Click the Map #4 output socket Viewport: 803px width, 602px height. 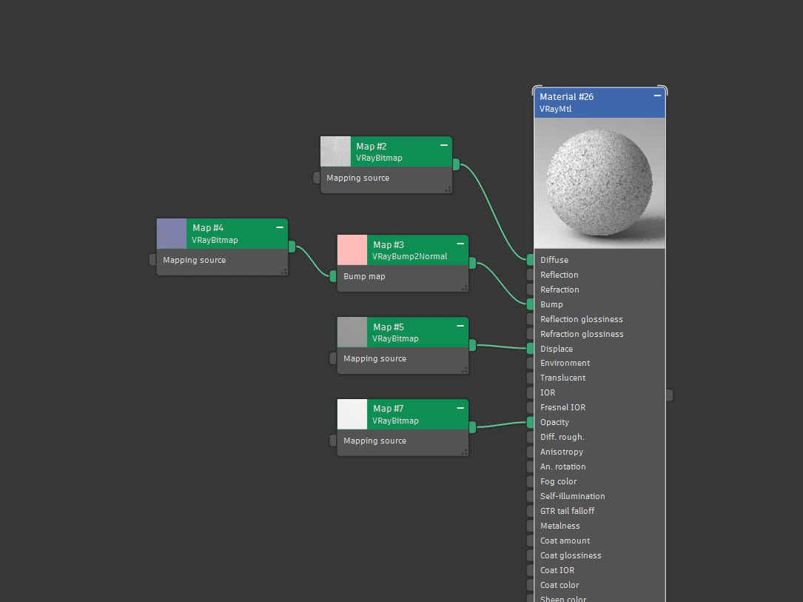(292, 247)
